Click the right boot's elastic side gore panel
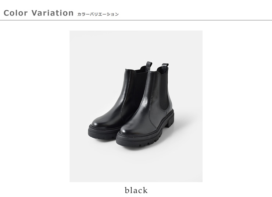Image resolution: width=272 pixels, height=197 pixels. pos(164,90)
